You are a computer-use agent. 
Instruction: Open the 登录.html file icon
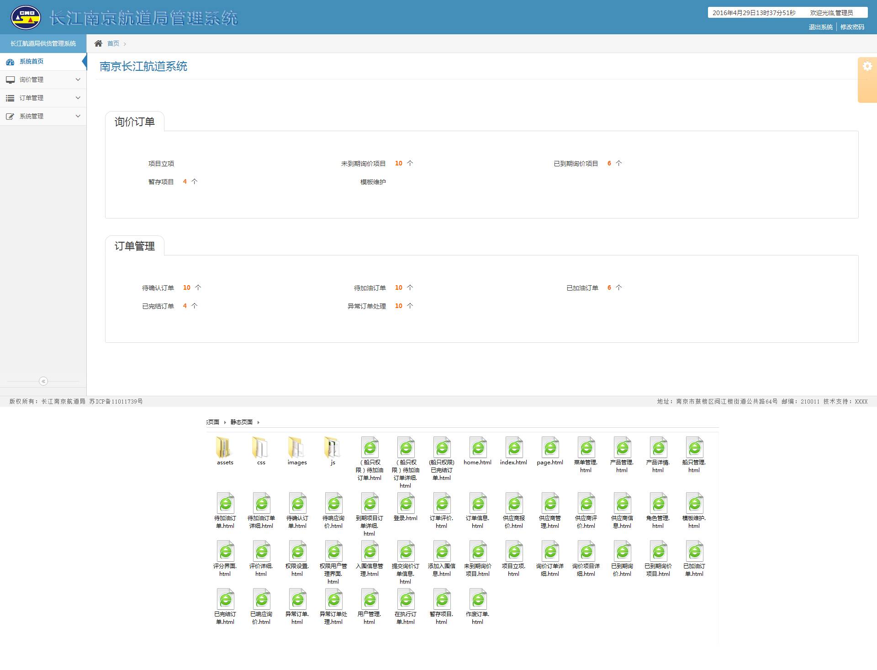coord(405,504)
